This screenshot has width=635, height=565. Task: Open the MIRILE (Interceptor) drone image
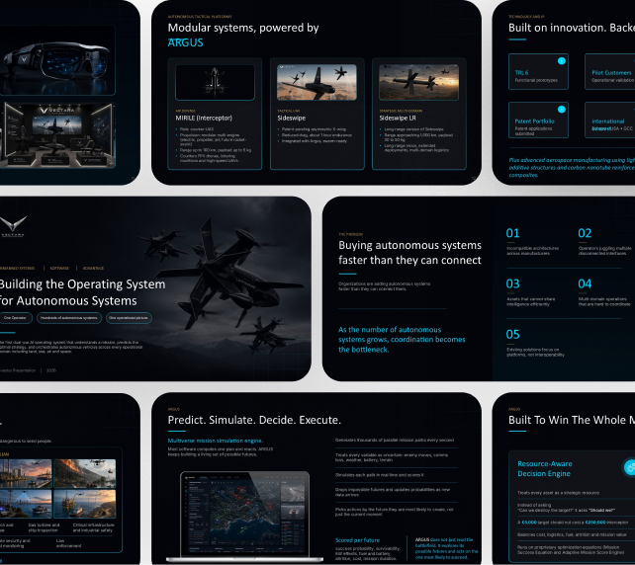pyautogui.click(x=215, y=83)
